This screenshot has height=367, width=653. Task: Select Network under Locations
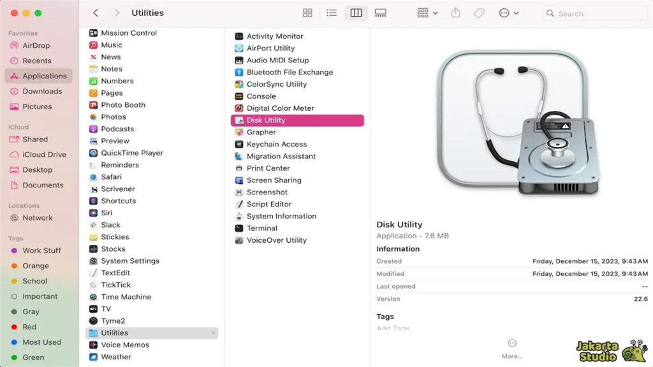[x=40, y=217]
